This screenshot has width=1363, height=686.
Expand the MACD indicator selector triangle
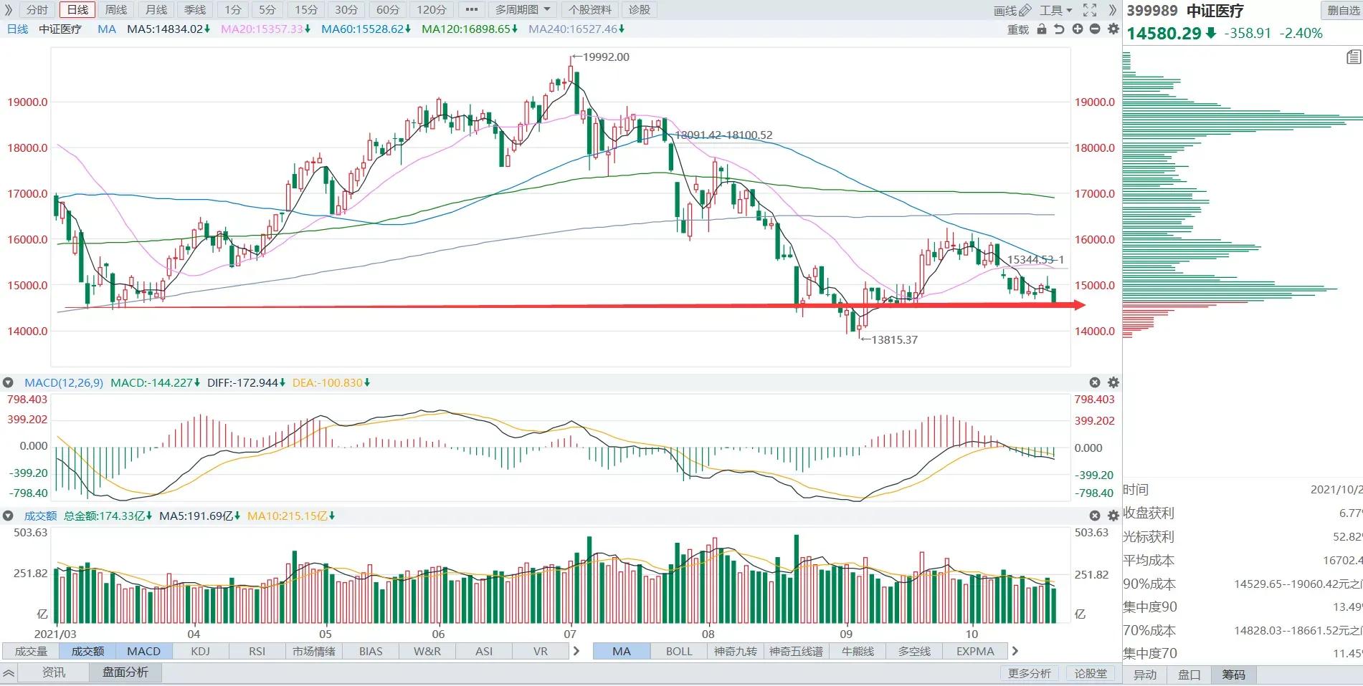point(9,382)
